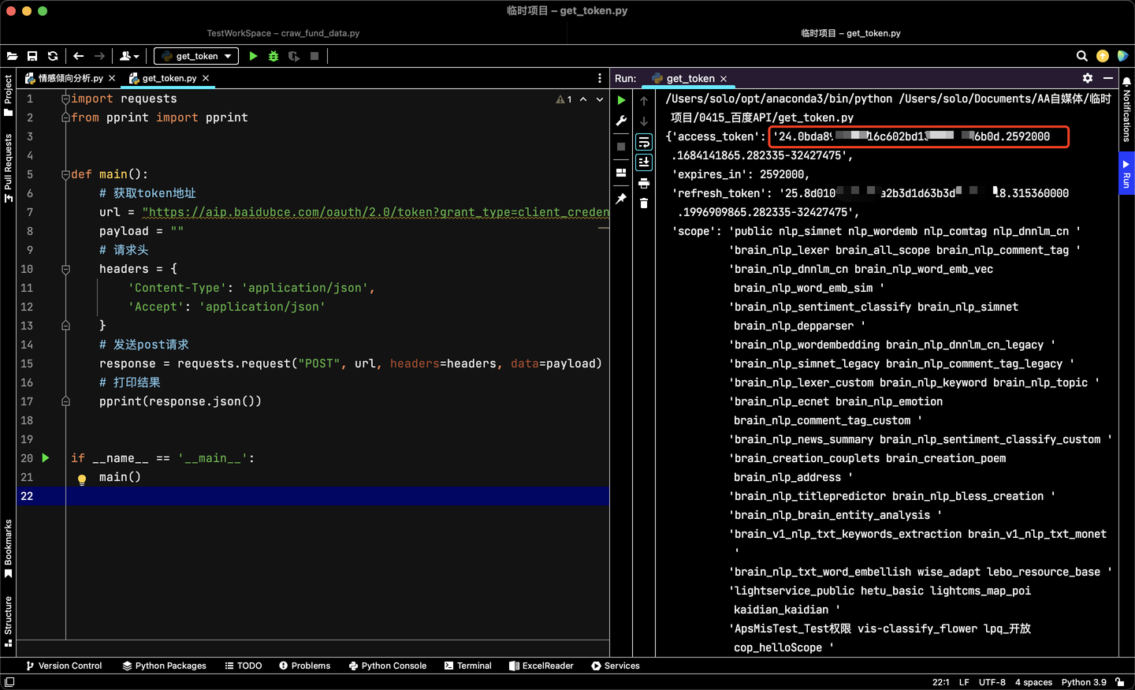Click the Save All disk icon
The height and width of the screenshot is (690, 1135).
(32, 56)
